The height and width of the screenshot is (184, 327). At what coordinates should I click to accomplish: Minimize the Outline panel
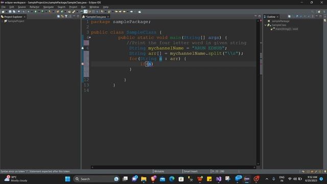pyautogui.click(x=317, y=16)
